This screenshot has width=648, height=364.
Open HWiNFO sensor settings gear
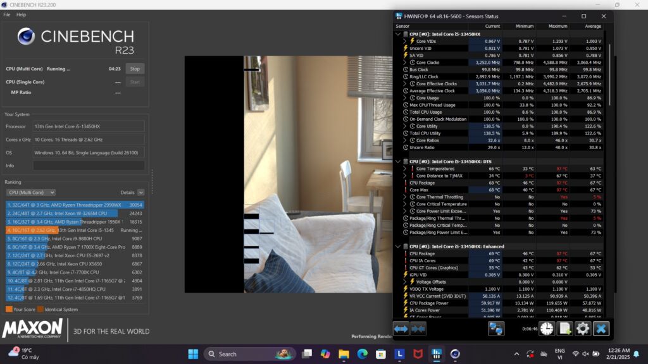coord(583,329)
